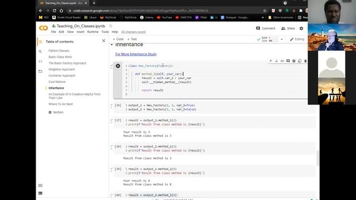This screenshot has height=200, width=356.
Task: Click the RAM and Disk usage bars
Action: tap(270, 39)
